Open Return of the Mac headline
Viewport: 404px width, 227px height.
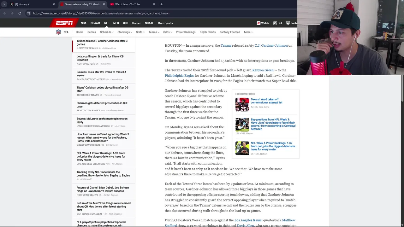pos(104,207)
